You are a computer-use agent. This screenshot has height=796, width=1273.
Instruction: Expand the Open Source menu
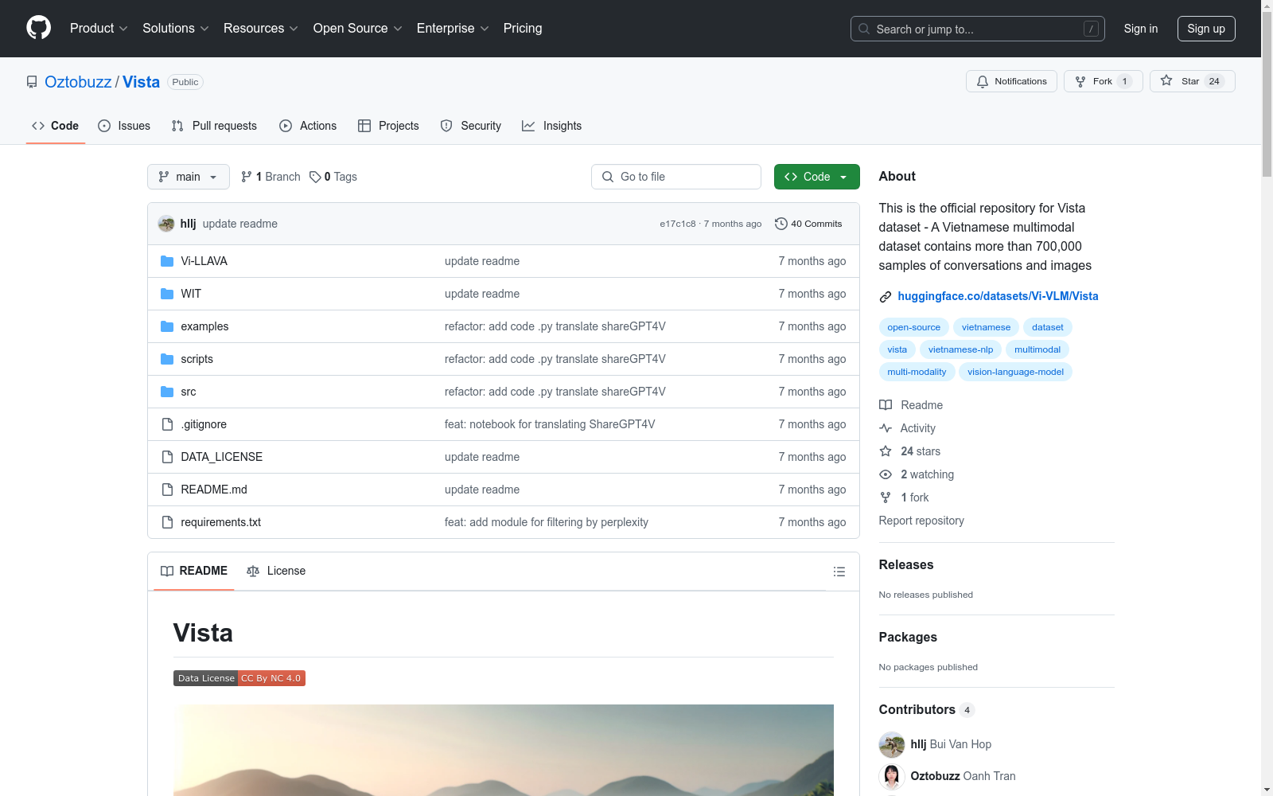357,28
